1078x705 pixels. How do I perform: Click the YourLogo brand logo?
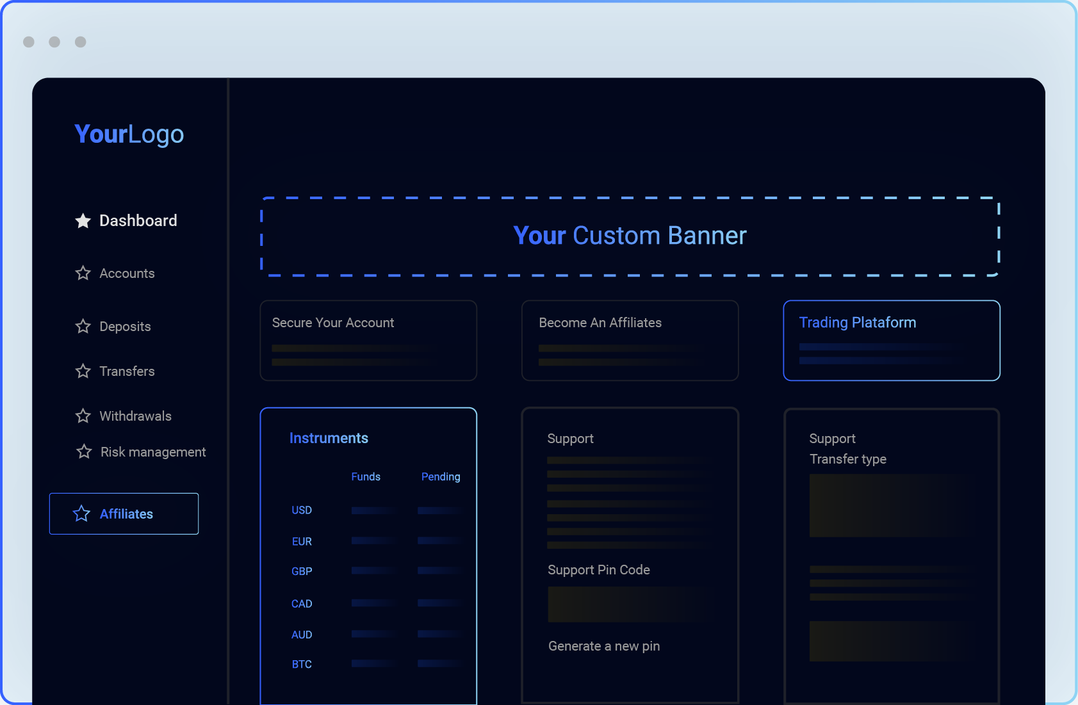(x=129, y=134)
